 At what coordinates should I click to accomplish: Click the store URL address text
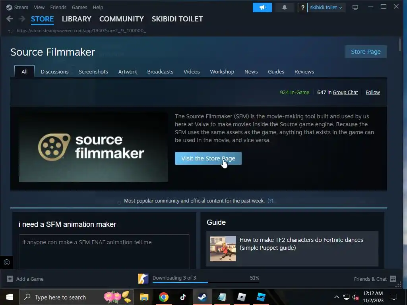tap(81, 31)
